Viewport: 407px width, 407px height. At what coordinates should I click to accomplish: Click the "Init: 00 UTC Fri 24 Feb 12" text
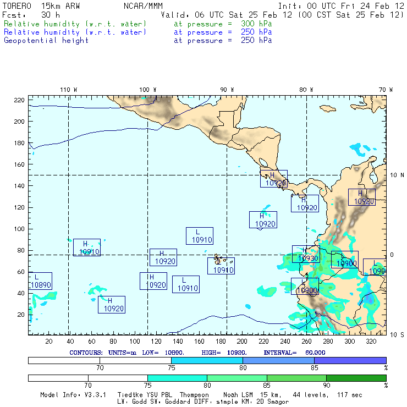click(x=341, y=6)
